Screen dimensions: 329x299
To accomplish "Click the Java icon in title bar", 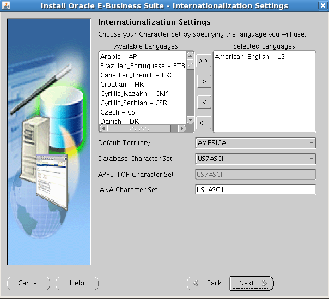I will click(x=6, y=5).
